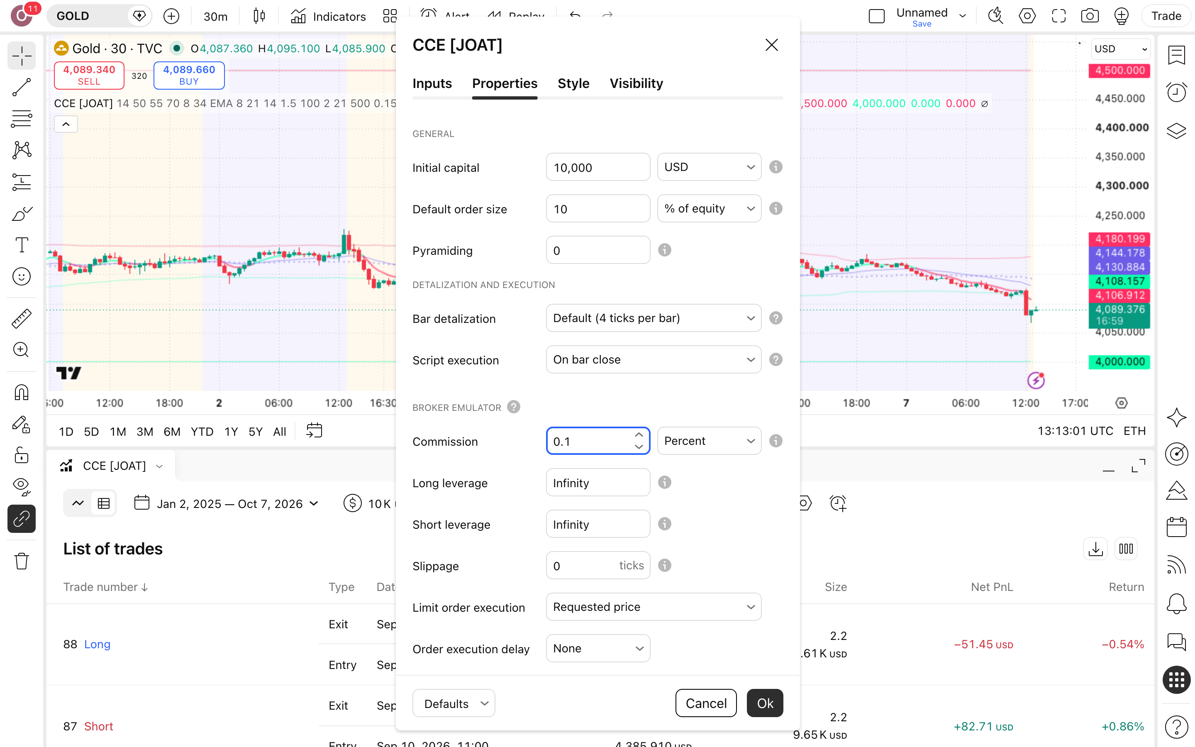Screen dimensions: 1195x747
Task: Open the Order execution delay dropdown
Action: (x=598, y=648)
